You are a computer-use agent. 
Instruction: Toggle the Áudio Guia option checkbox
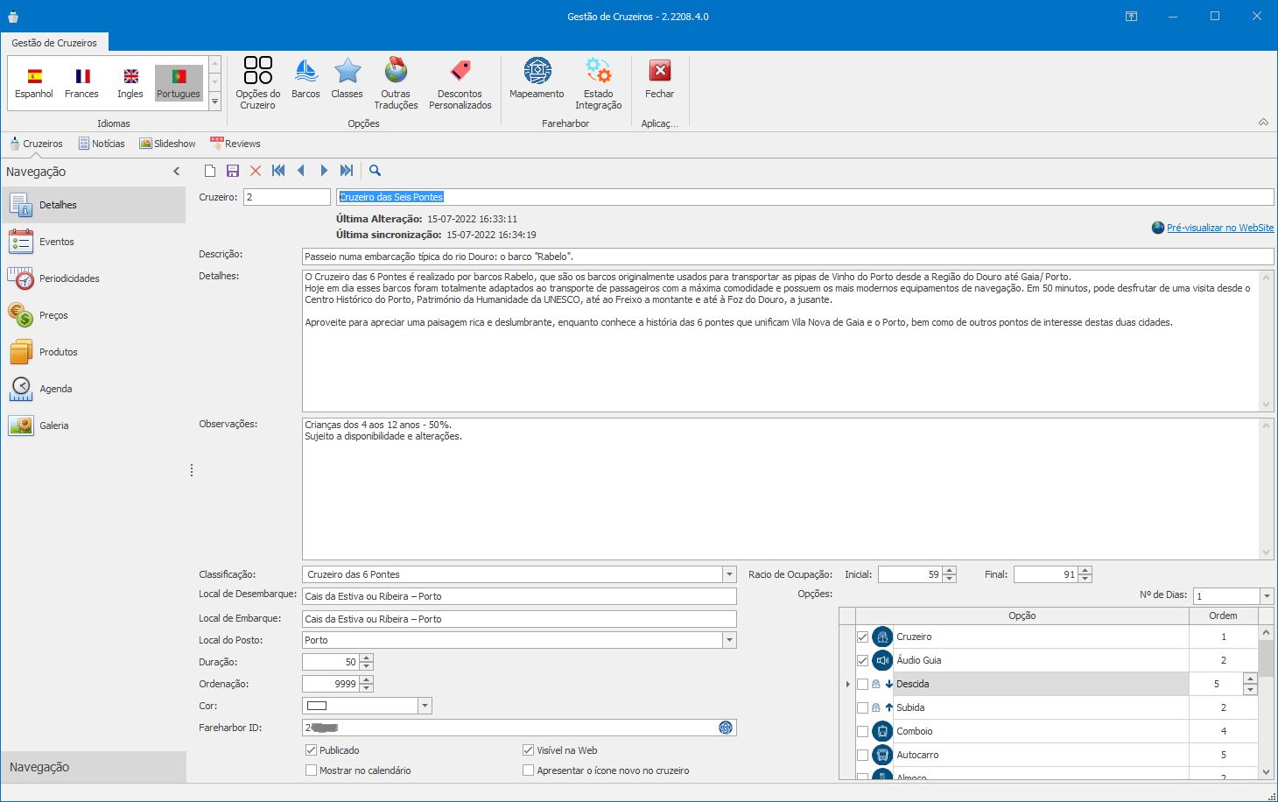click(x=863, y=660)
